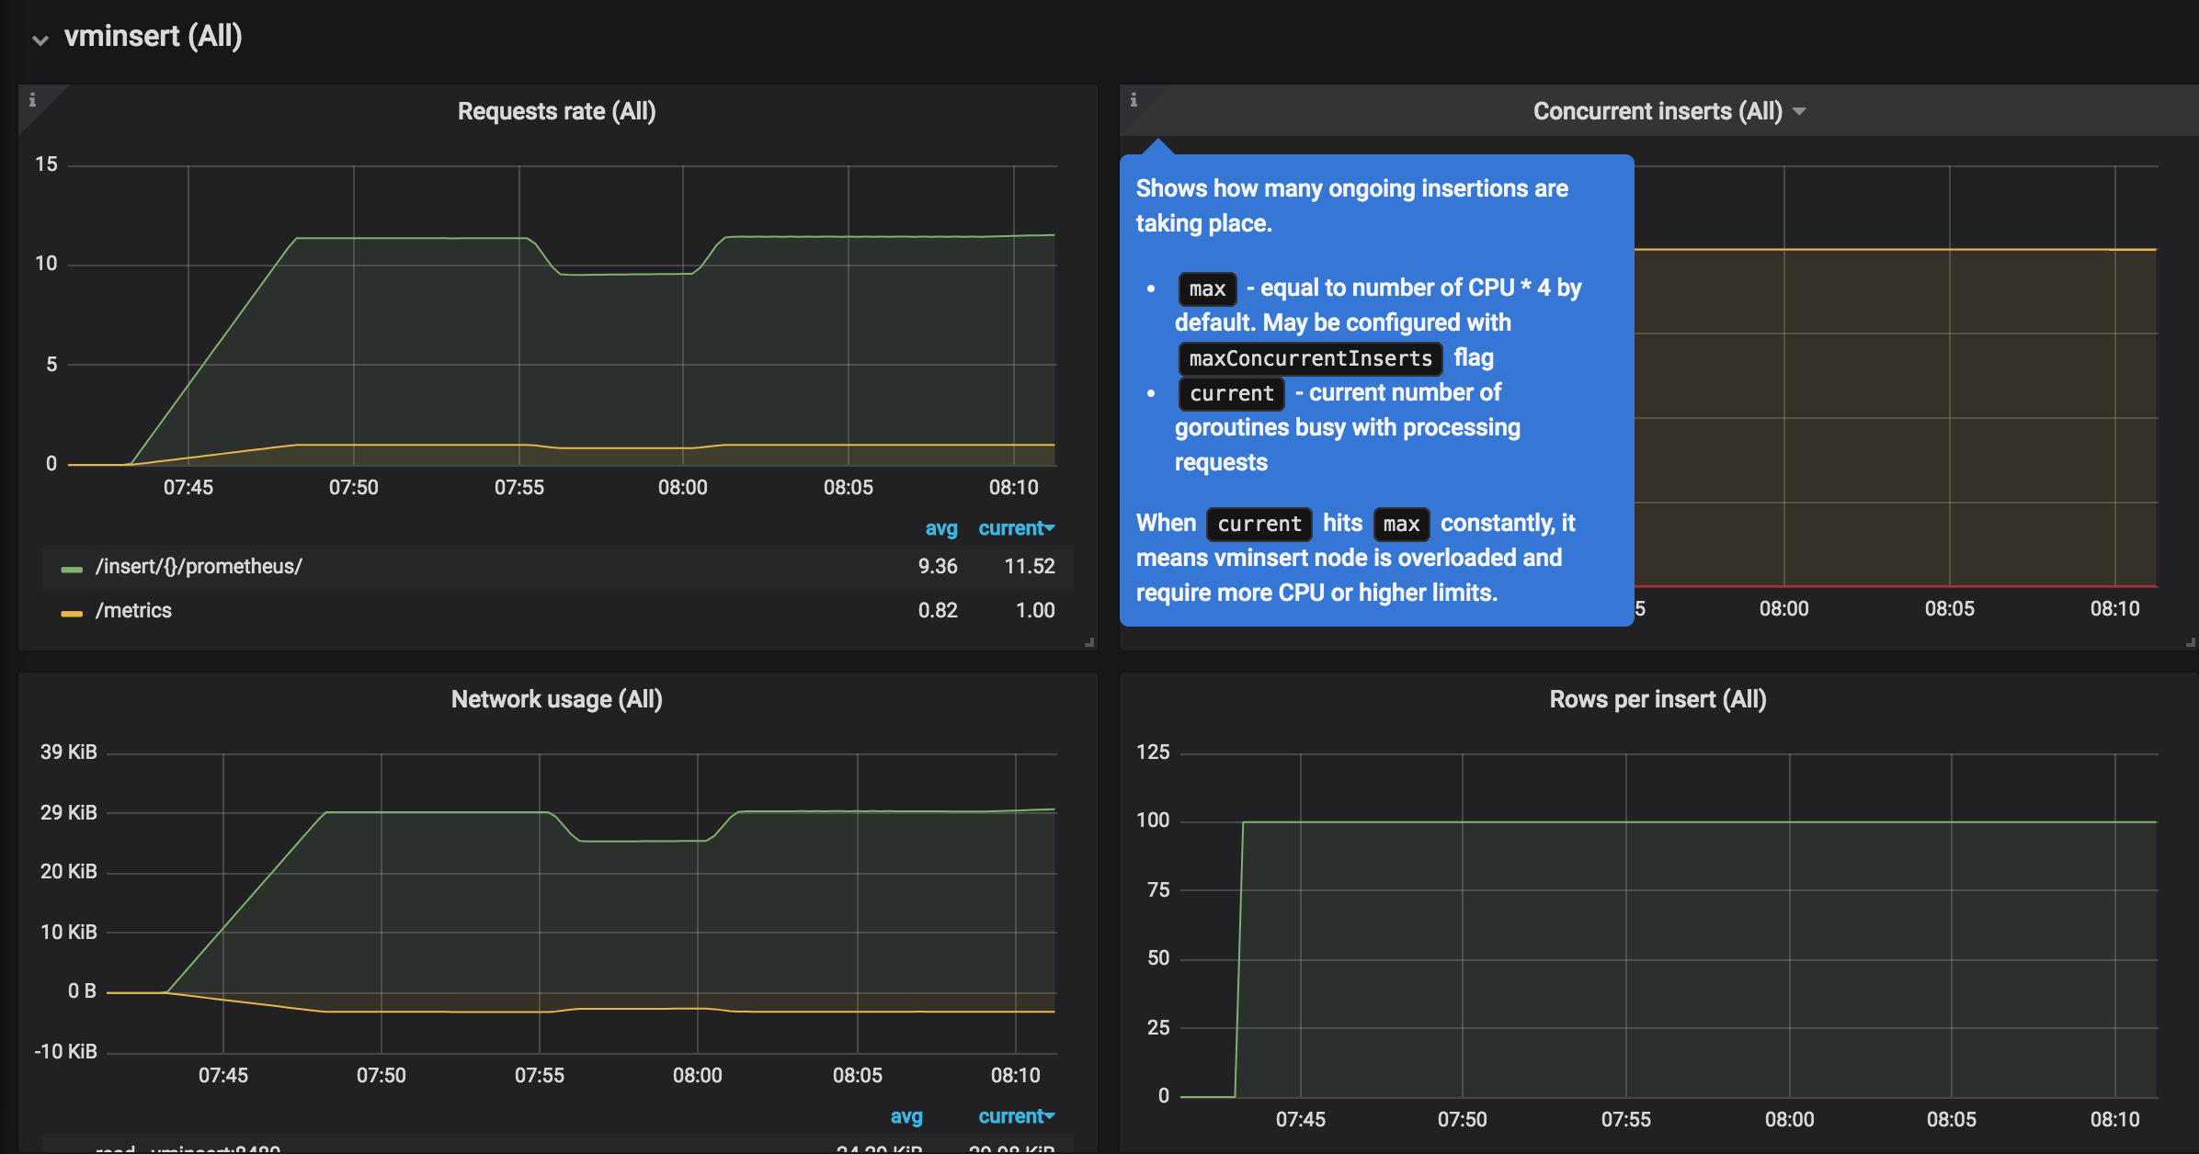The width and height of the screenshot is (2199, 1154).
Task: Click resize handle of Requests rate panel
Action: pyautogui.click(x=1089, y=642)
